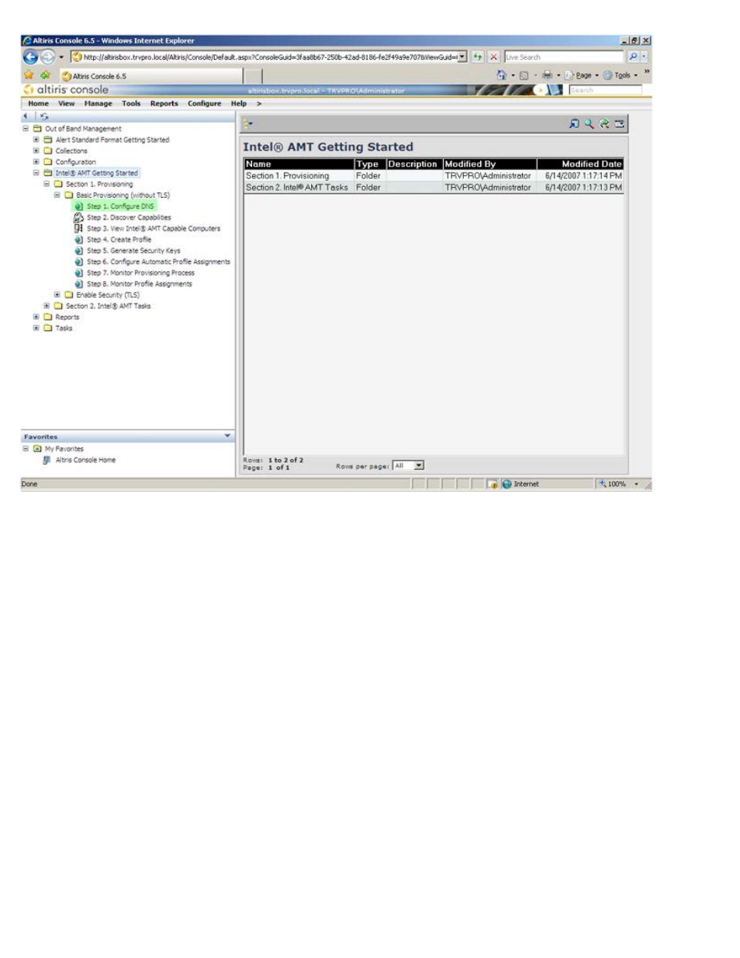Select the Altiris Console 6.5 browser tab
The height and width of the screenshot is (958, 740).
[151, 76]
